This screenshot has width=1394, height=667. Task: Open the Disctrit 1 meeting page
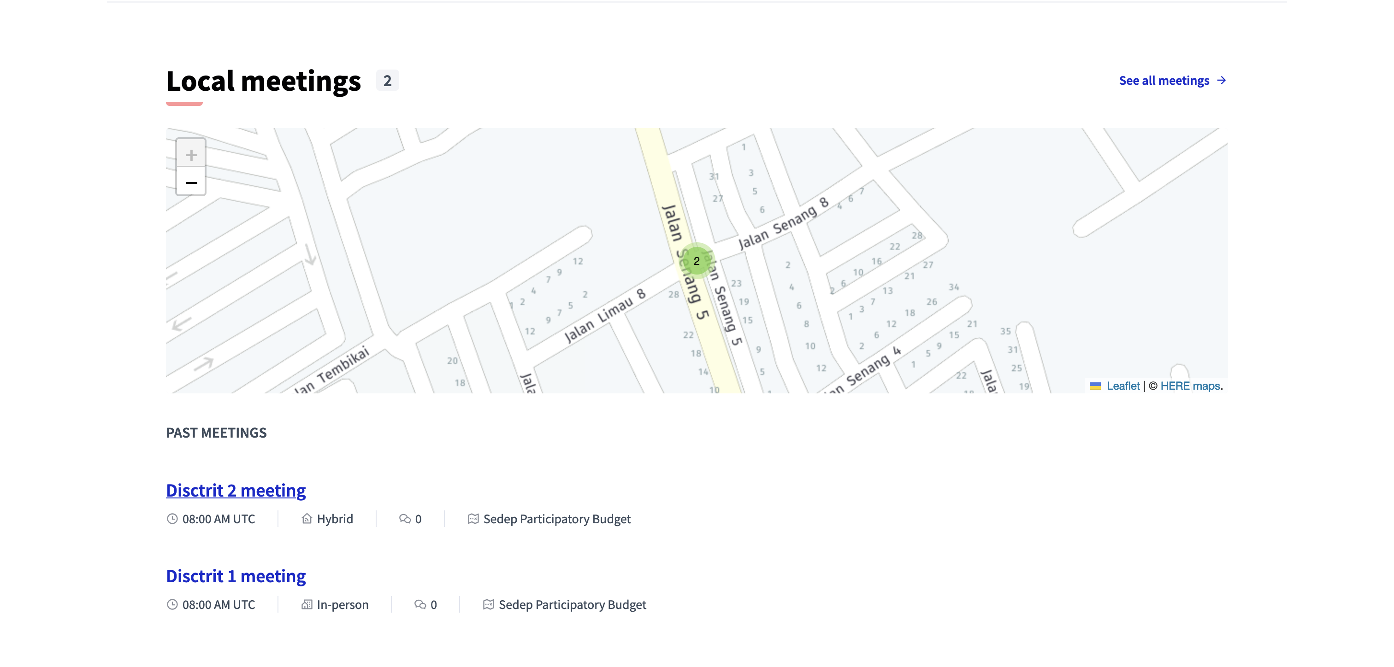(x=236, y=576)
